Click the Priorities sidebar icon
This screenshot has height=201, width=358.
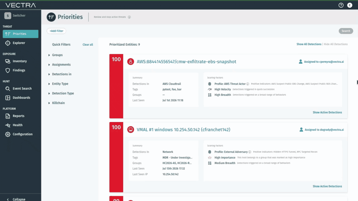coord(8,34)
